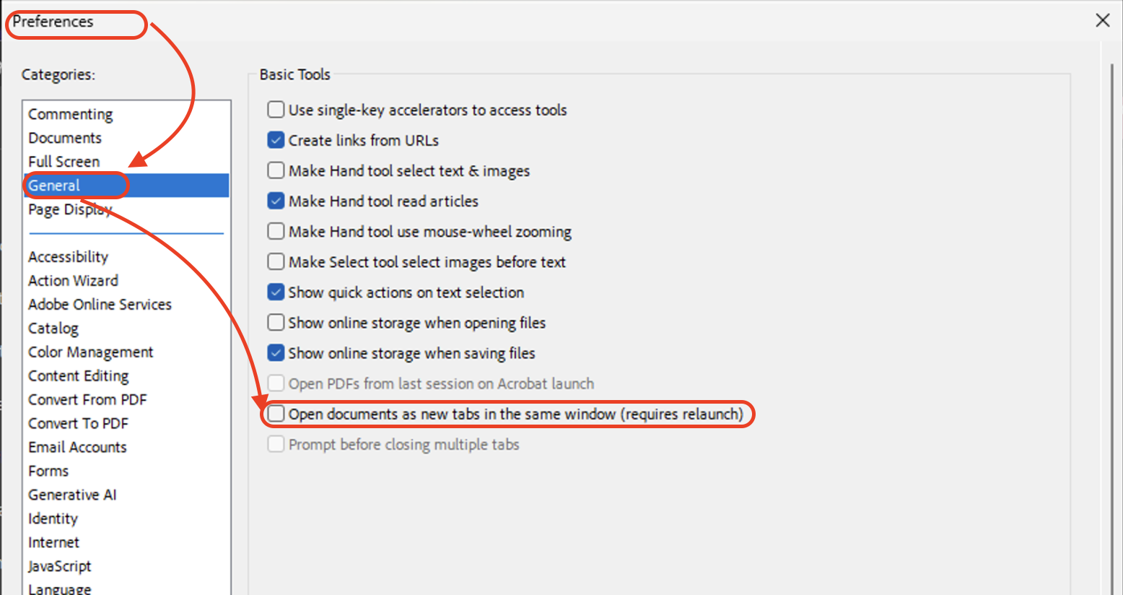Select Accessibility preferences
The height and width of the screenshot is (595, 1123).
(68, 256)
